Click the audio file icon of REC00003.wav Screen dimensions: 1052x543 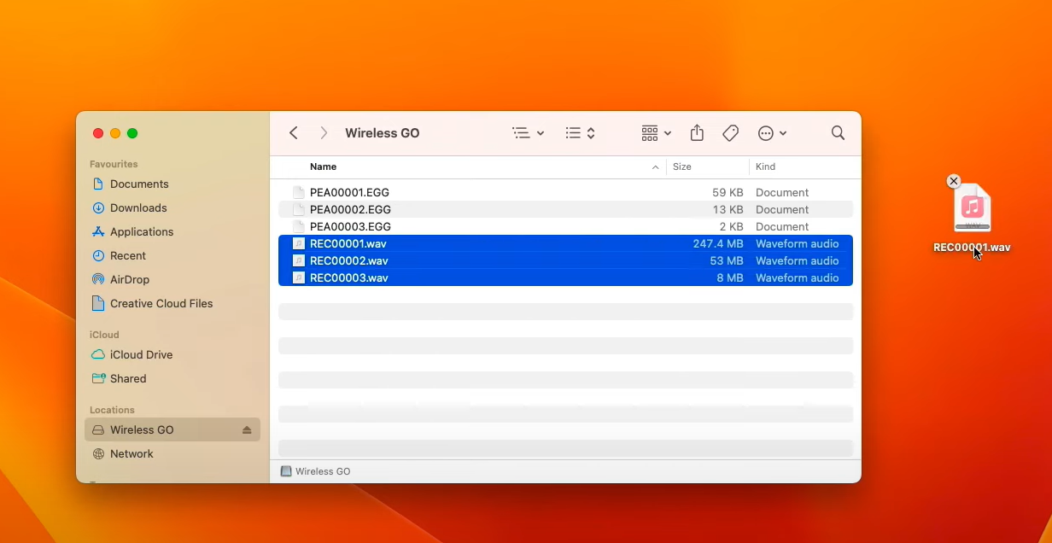pos(298,277)
